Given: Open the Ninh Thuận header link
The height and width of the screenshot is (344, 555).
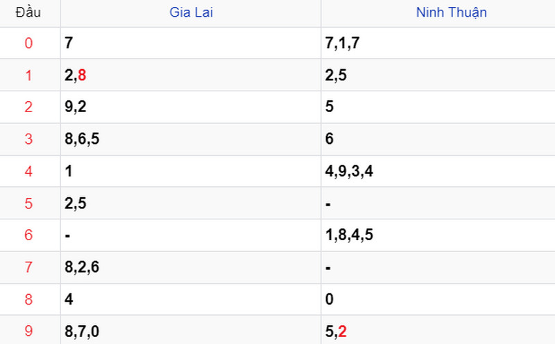Looking at the screenshot, I should coord(452,12).
